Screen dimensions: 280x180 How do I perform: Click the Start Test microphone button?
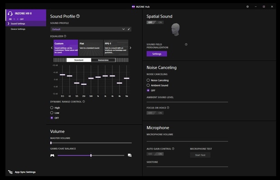coord(200,155)
